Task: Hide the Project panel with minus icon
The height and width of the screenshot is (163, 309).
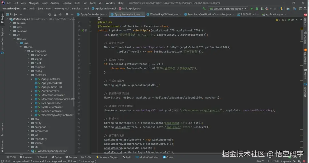Action: pos(72,14)
